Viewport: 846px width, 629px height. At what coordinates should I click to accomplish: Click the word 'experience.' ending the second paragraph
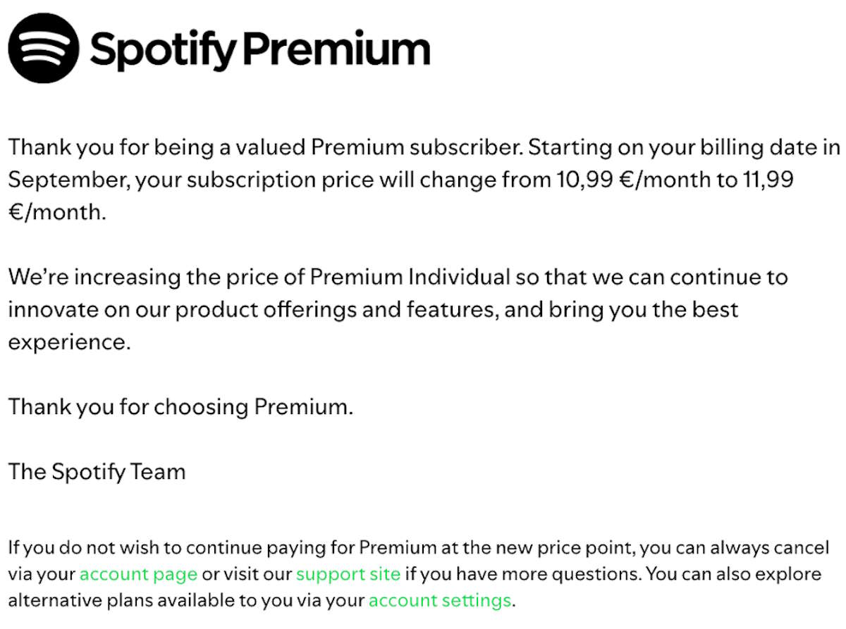pyautogui.click(x=70, y=342)
